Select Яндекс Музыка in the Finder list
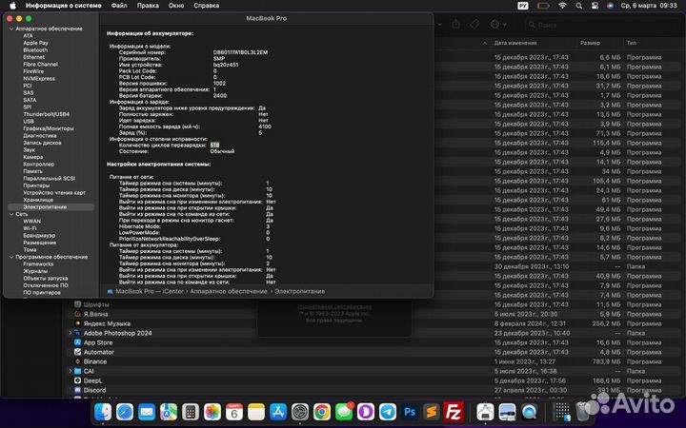 [x=107, y=323]
